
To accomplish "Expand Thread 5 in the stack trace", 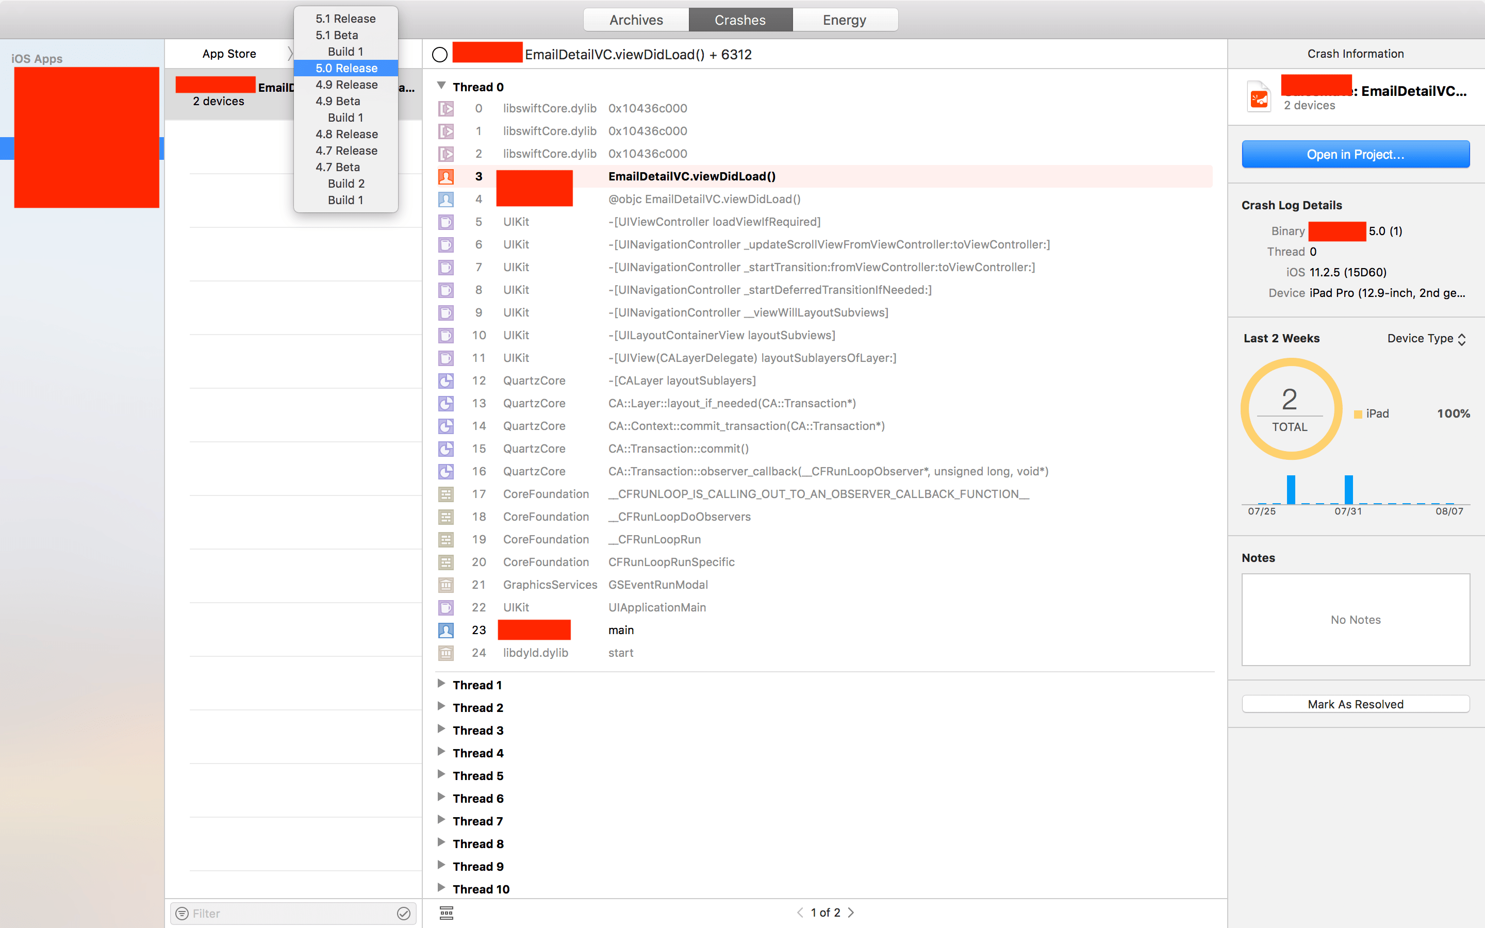I will pyautogui.click(x=442, y=774).
